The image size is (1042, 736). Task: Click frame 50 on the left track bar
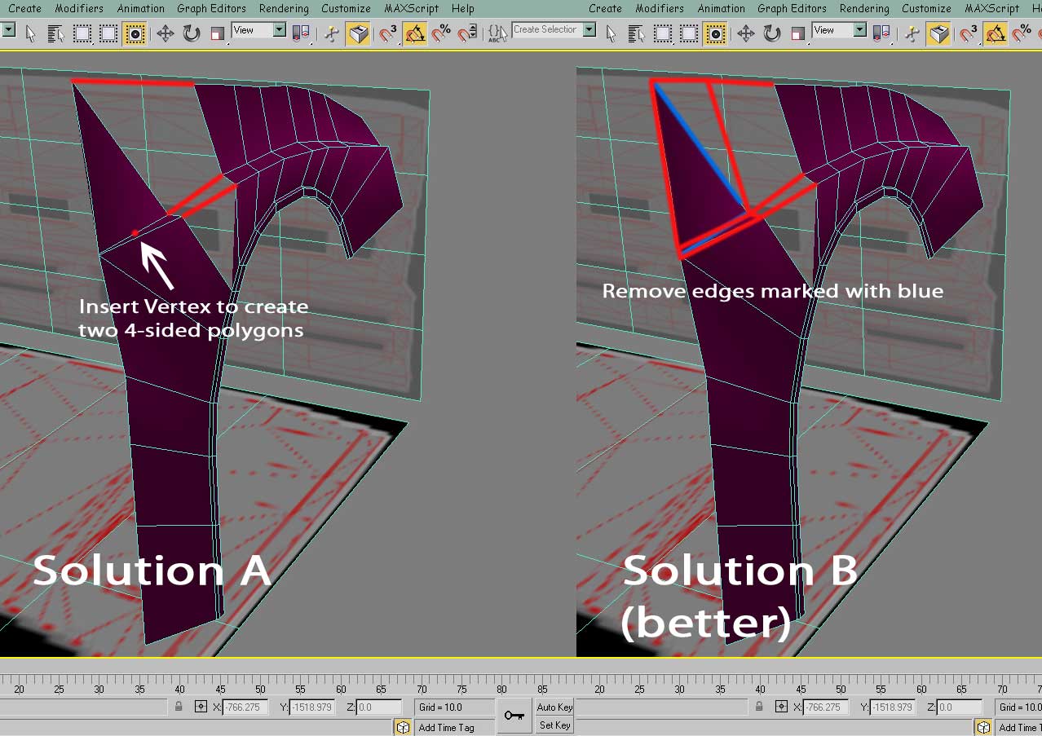(x=261, y=689)
